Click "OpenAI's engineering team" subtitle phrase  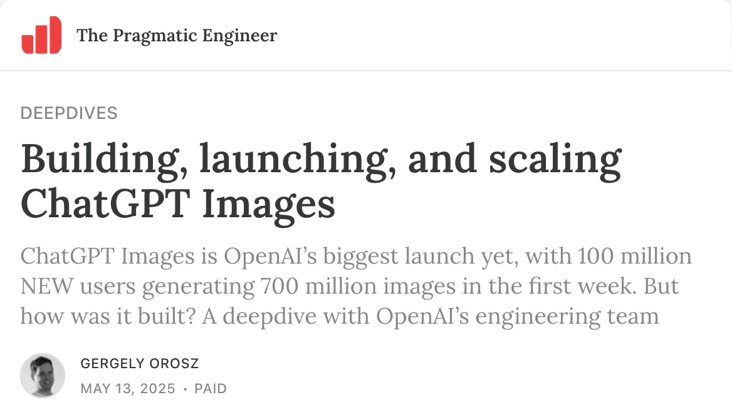tap(517, 316)
